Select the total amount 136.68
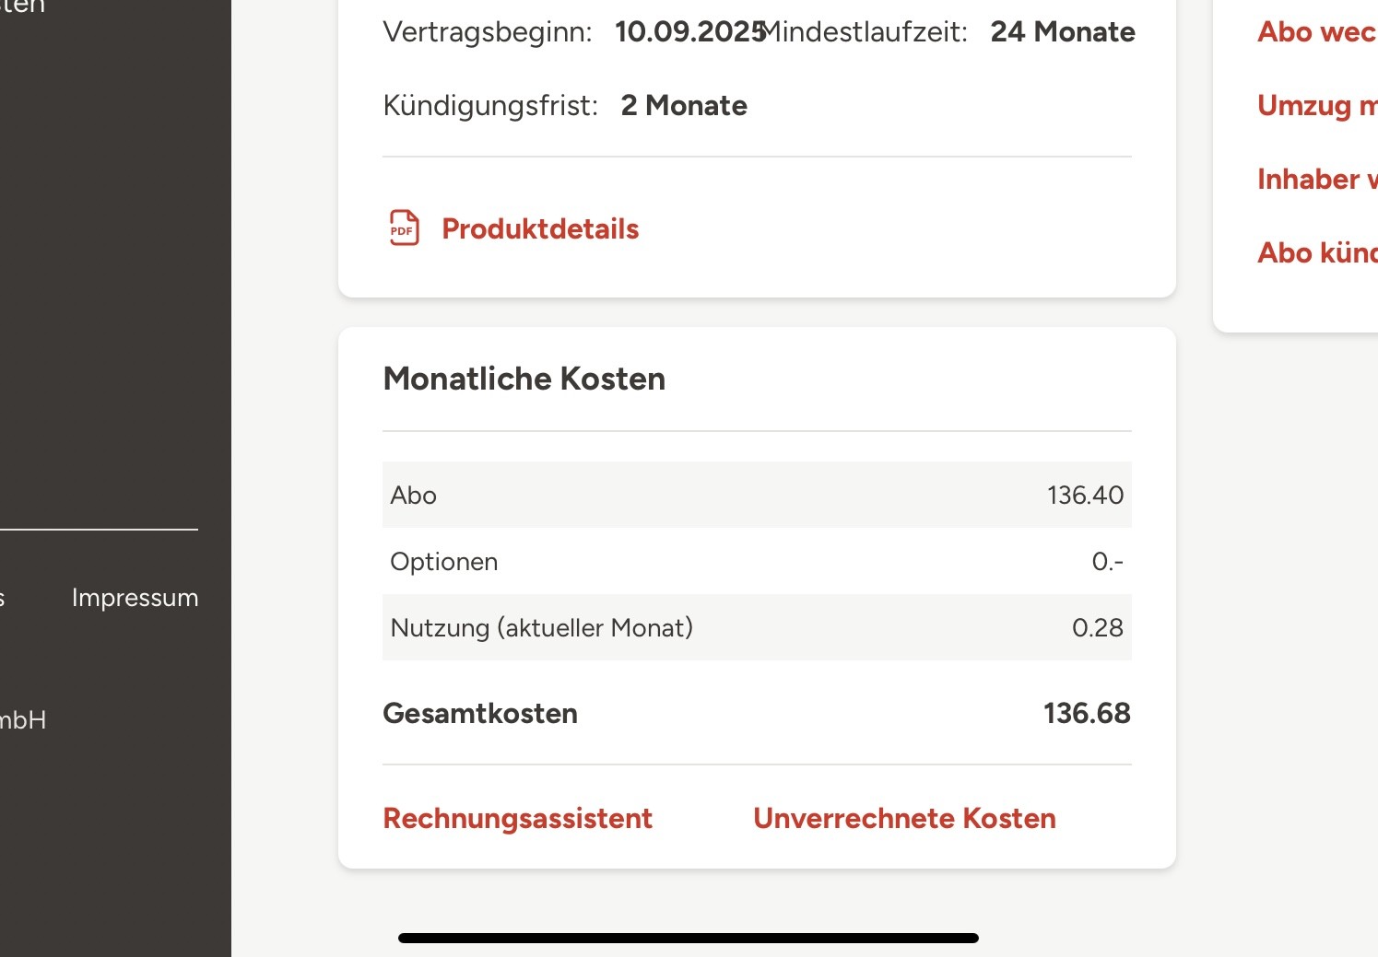Viewport: 1378px width, 957px height. click(1087, 714)
